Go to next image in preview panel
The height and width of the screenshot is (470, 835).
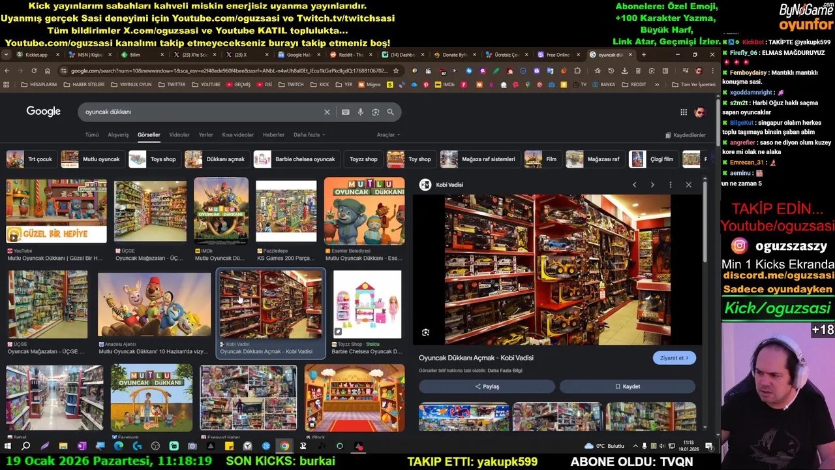pos(652,185)
